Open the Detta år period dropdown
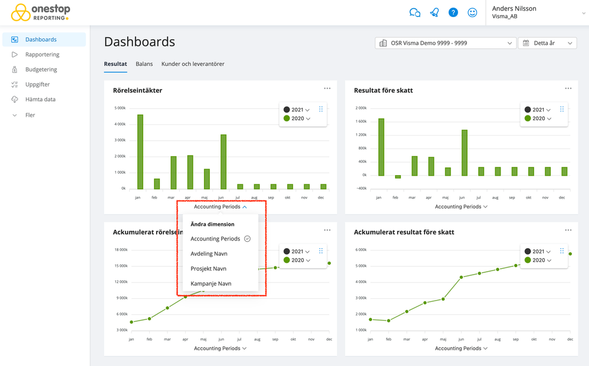 click(x=547, y=43)
